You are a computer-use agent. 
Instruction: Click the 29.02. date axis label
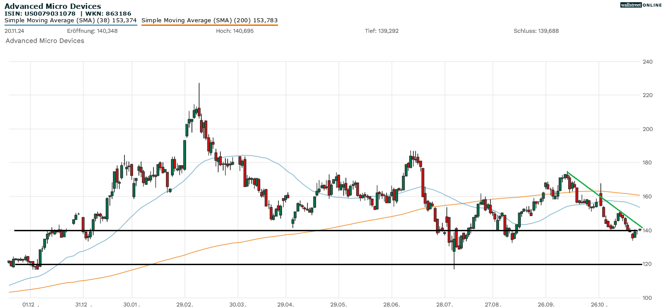[185, 305]
